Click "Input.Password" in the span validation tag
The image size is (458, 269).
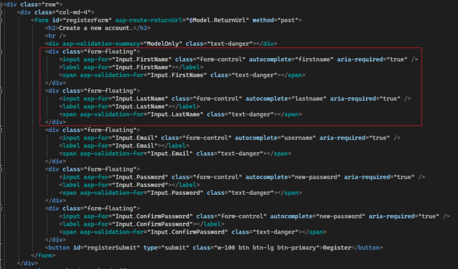[175, 193]
